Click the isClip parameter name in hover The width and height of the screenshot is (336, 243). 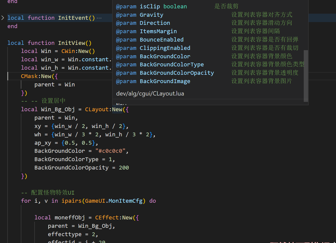point(150,7)
